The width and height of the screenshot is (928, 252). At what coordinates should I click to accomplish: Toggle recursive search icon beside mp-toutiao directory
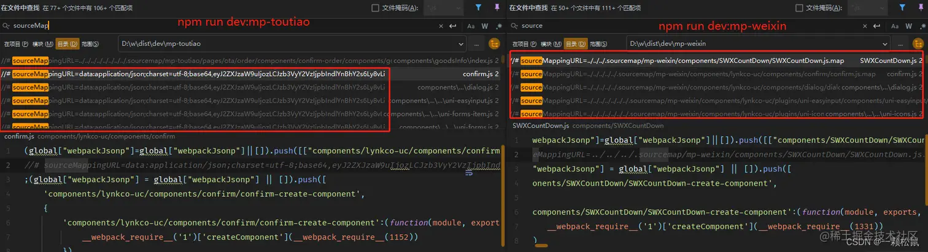[x=494, y=44]
